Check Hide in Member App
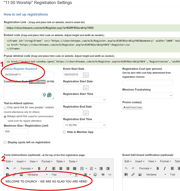The image size is (180, 191). (64, 132)
